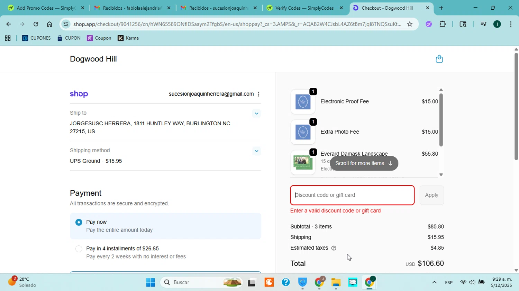
Task: Open the shopping bag cart icon
Action: tap(439, 59)
